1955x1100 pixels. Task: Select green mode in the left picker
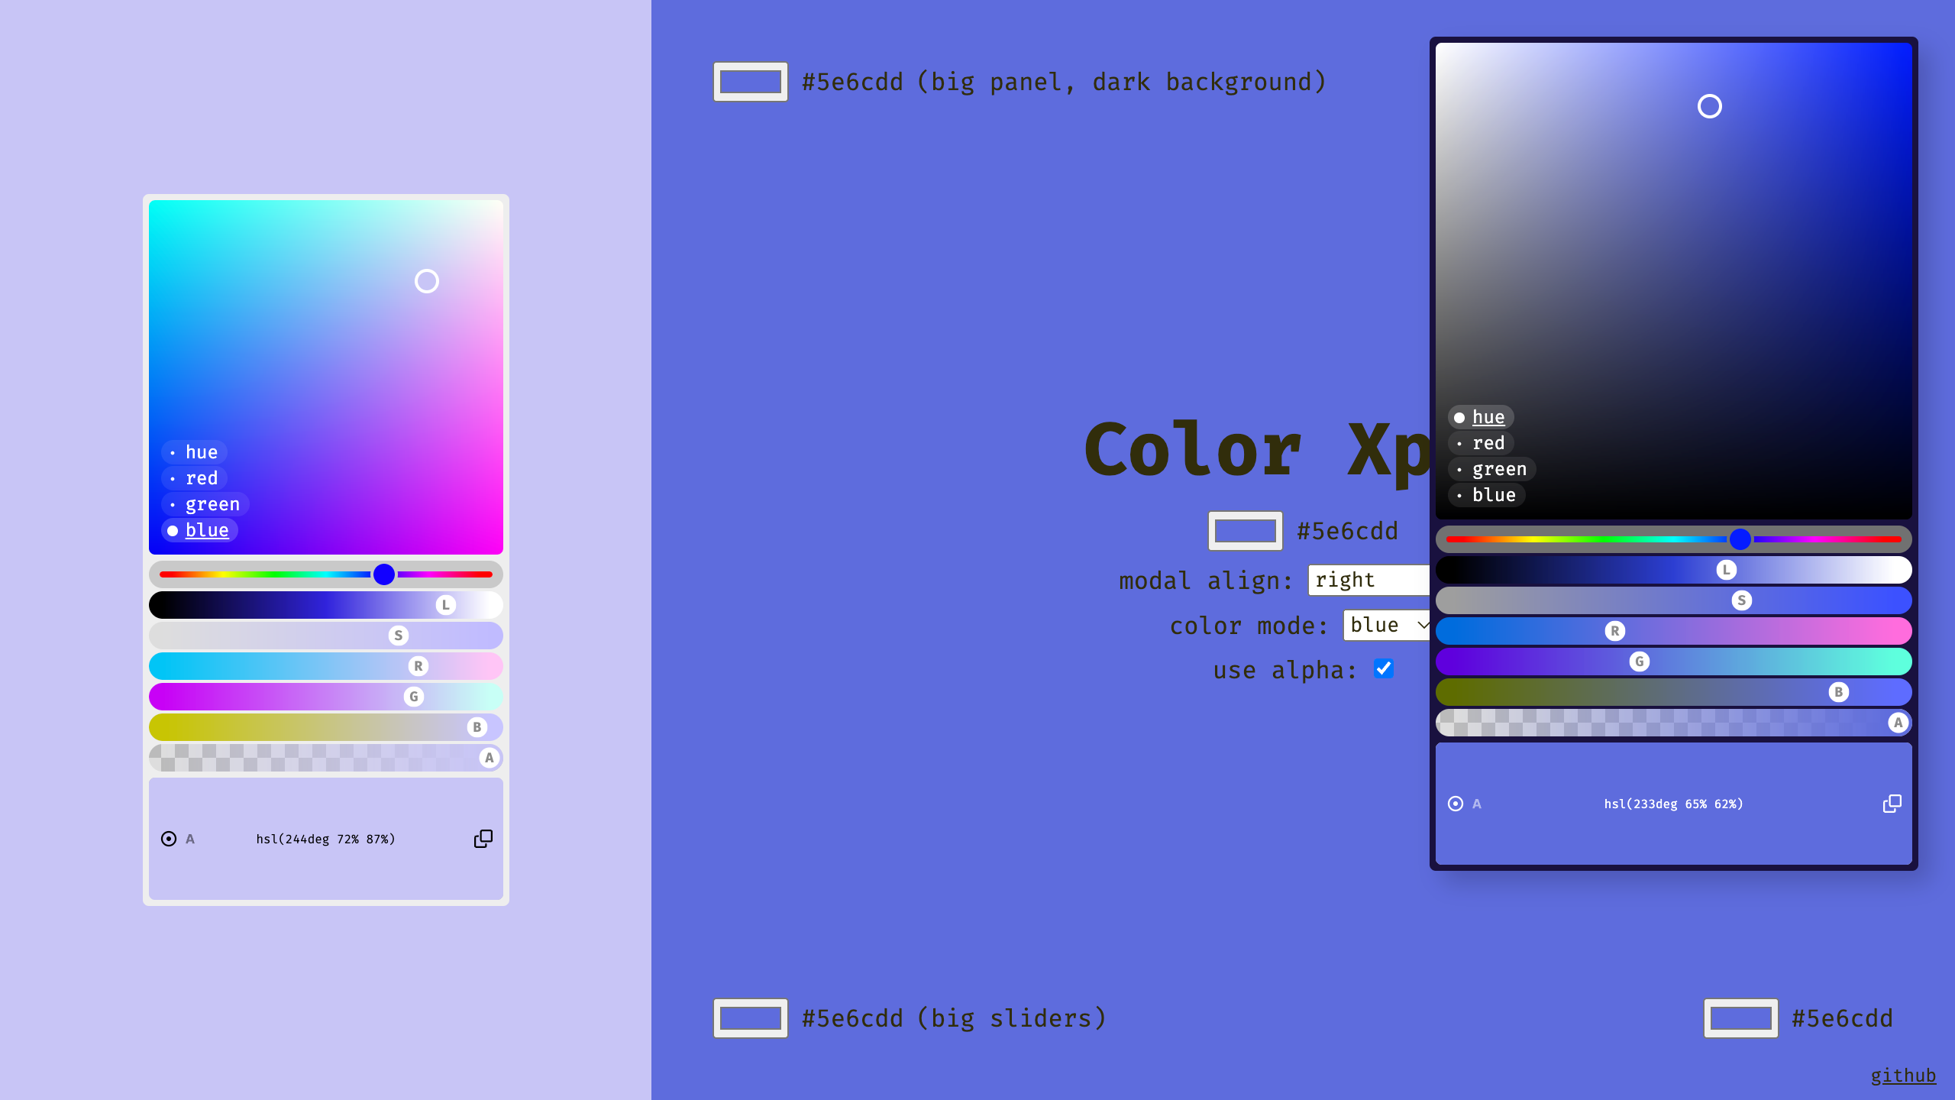pyautogui.click(x=212, y=504)
